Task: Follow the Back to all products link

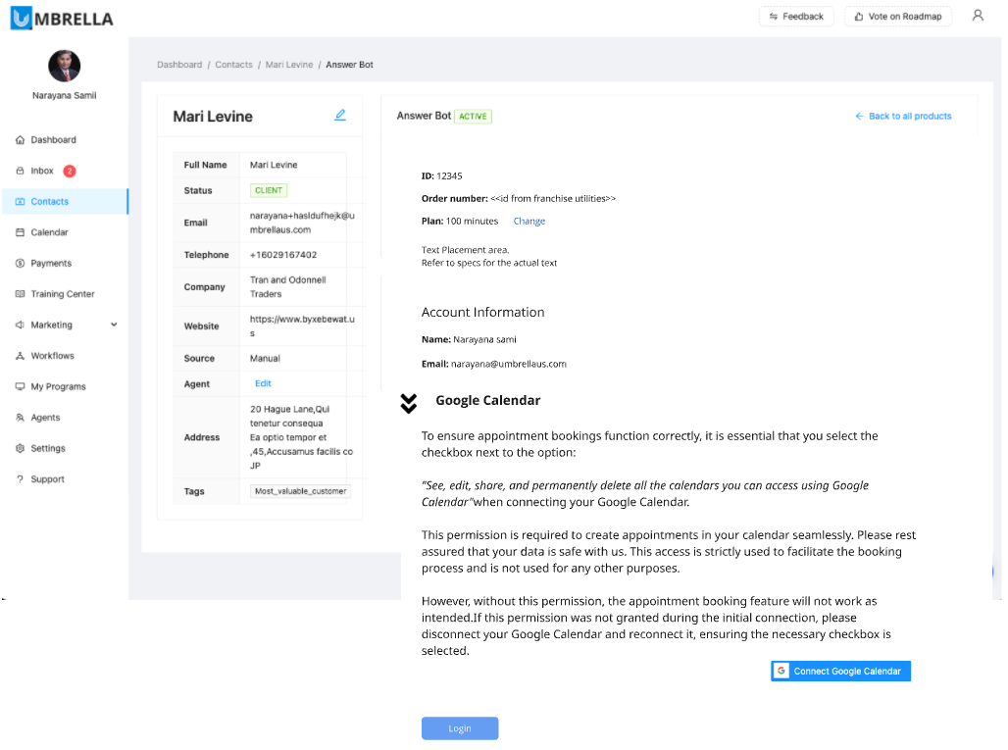Action: coord(903,116)
